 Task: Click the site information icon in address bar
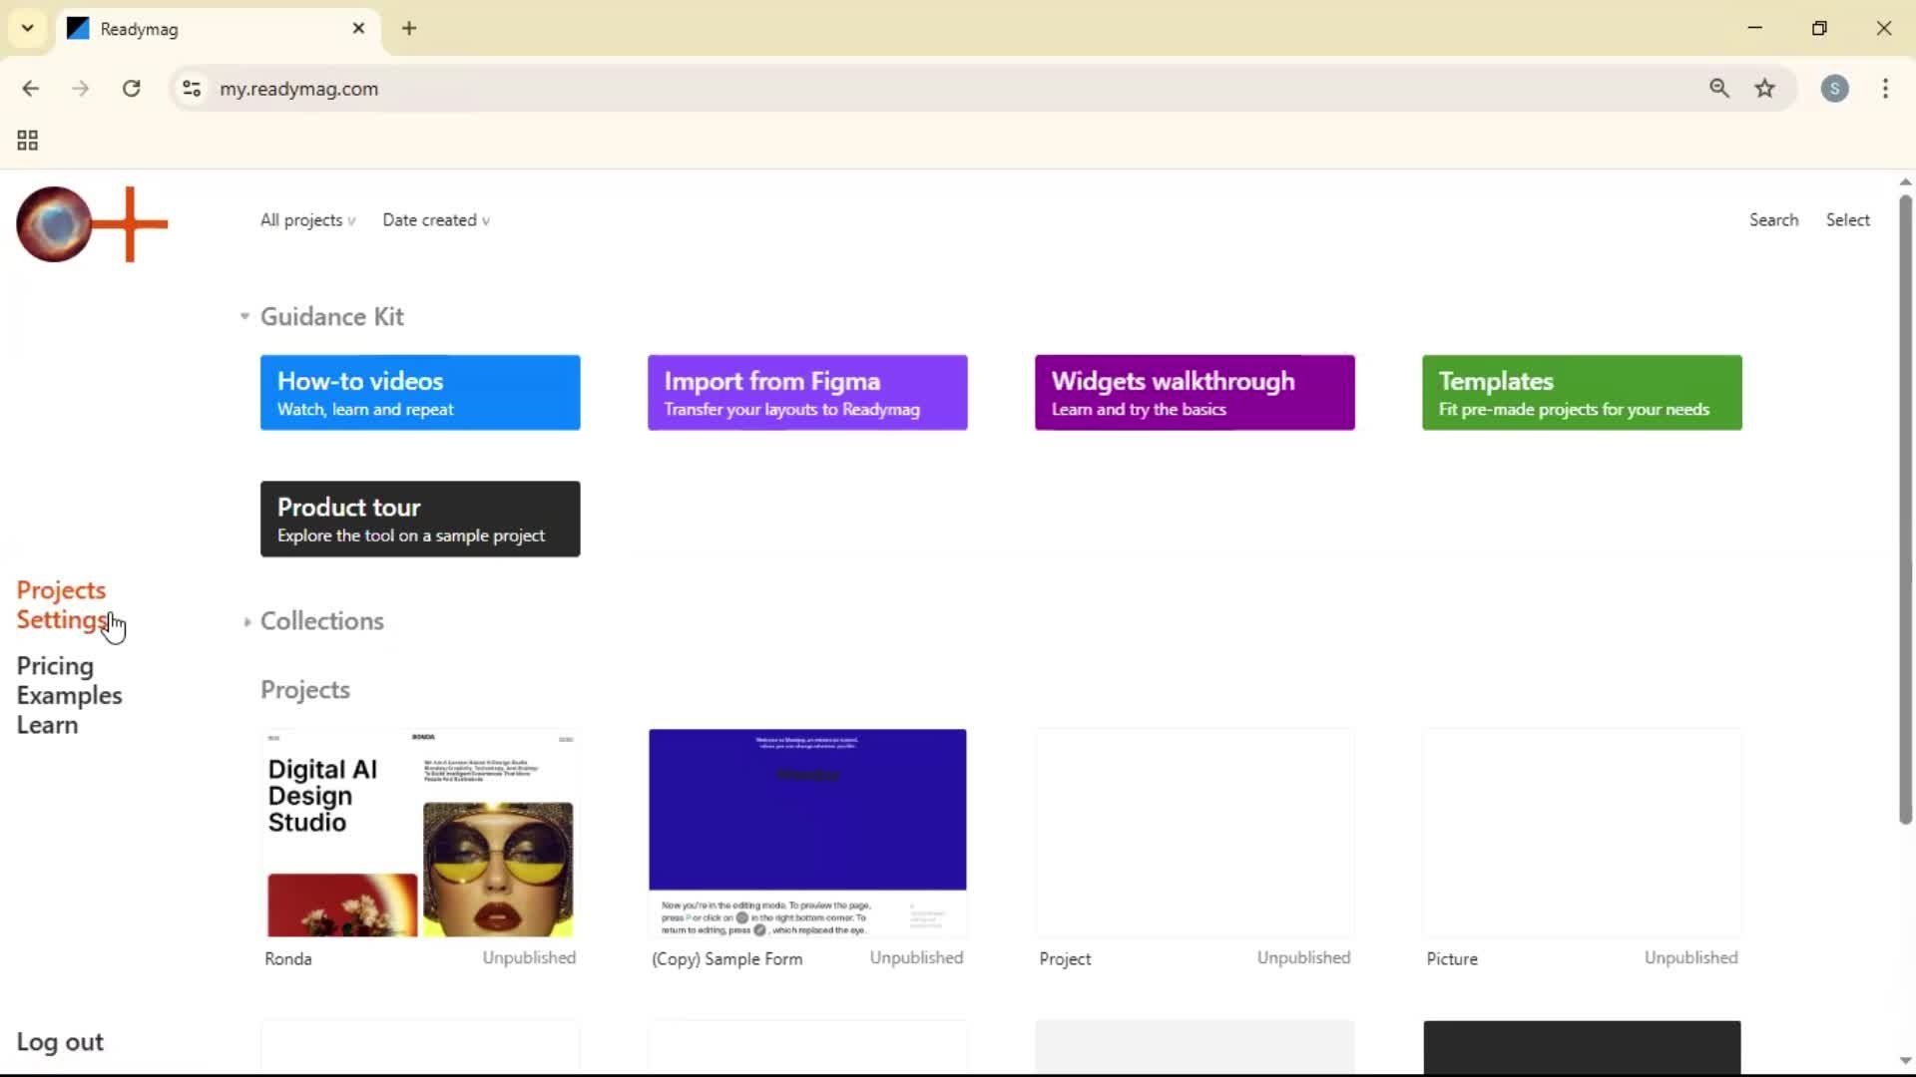click(191, 88)
